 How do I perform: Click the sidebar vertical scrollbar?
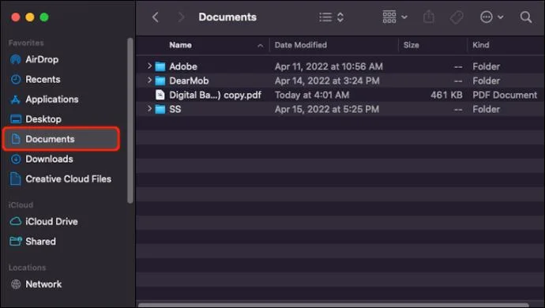pyautogui.click(x=130, y=120)
